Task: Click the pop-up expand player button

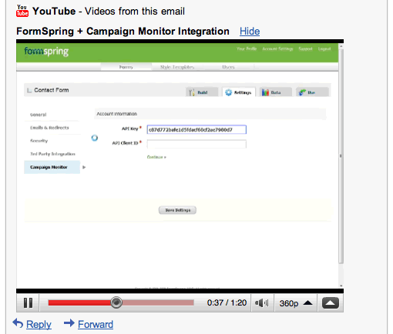Action: click(x=331, y=303)
